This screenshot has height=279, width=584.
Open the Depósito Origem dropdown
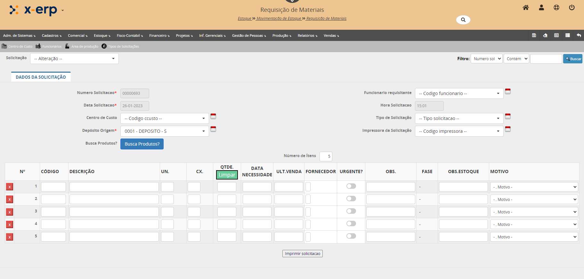point(165,131)
